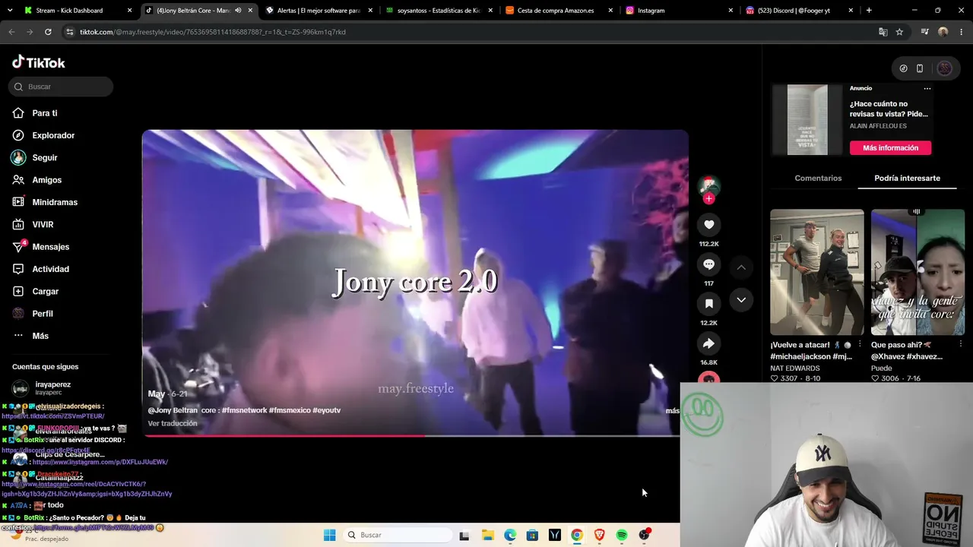Skip to the next video with the down arrow
The width and height of the screenshot is (973, 547).
(741, 300)
